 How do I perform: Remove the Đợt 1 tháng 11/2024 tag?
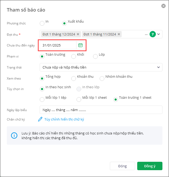[x=119, y=34]
